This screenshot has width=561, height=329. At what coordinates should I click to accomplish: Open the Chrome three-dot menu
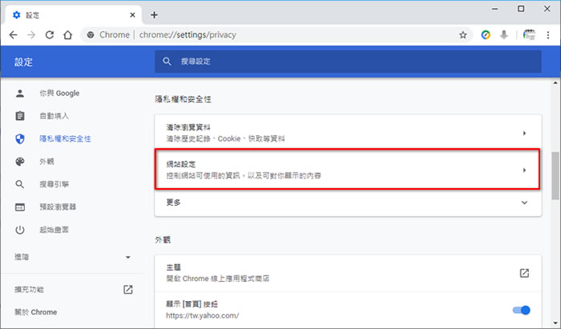[547, 34]
